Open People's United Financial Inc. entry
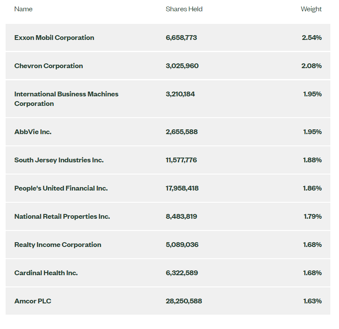 point(61,188)
